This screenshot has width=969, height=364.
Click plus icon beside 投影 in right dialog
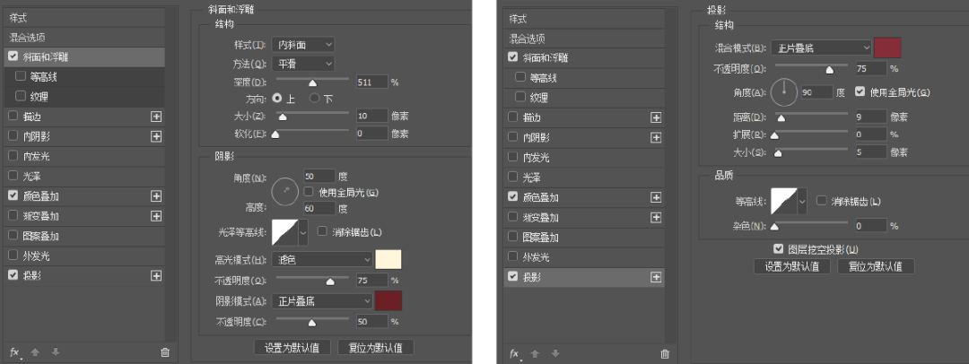(x=656, y=277)
